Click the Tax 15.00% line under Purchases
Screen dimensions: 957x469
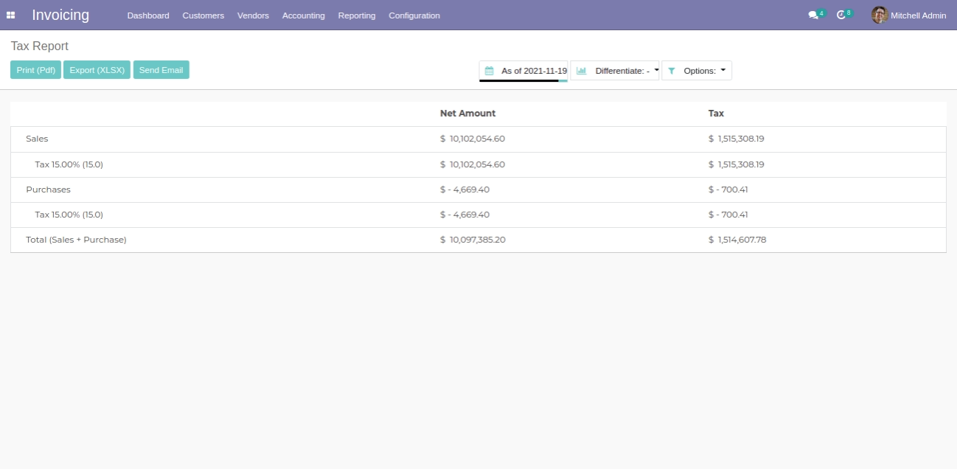(x=69, y=215)
